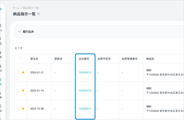The width and height of the screenshot is (184, 120).
Task: Click the highlighted 納品 sidebar icon
Action: click(1, 81)
